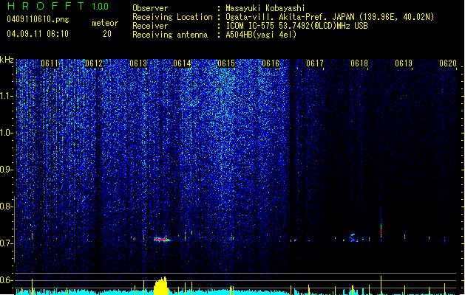Viewport: 465px width, 295px height.
Task: Click the 0616 time marker
Action: click(x=271, y=63)
